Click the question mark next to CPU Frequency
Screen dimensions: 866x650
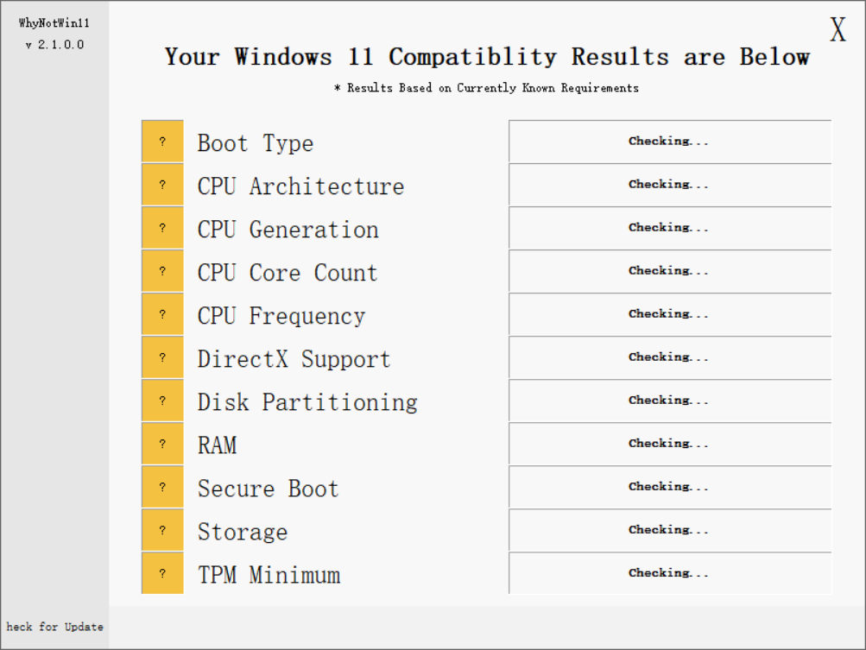(x=162, y=313)
